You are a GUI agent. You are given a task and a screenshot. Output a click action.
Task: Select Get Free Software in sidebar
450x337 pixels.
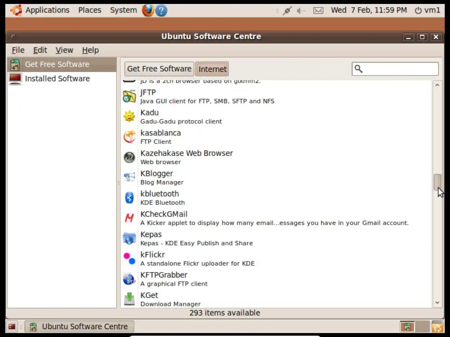tap(62, 65)
